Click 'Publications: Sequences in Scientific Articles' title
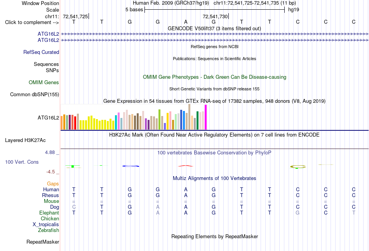This screenshot has height=251, width=369. click(x=214, y=59)
